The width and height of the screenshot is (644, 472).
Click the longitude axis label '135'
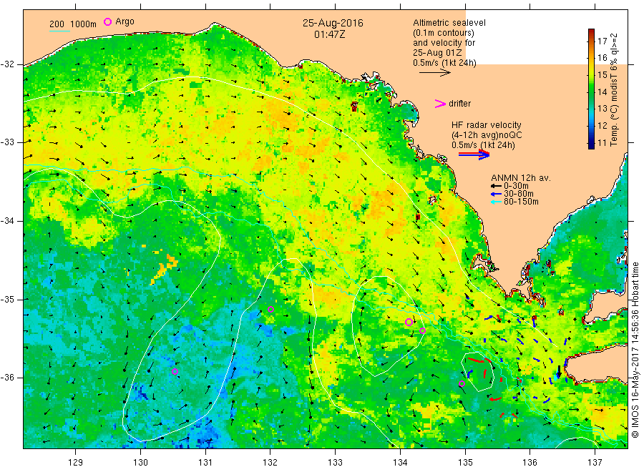[465, 463]
